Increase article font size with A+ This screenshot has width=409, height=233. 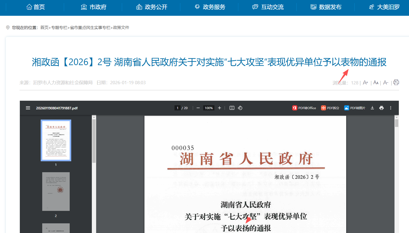[x=365, y=83]
